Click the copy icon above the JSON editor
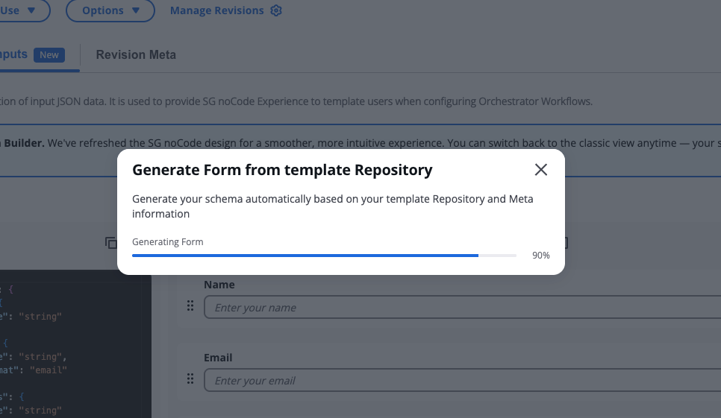Image resolution: width=721 pixels, height=418 pixels. (111, 243)
